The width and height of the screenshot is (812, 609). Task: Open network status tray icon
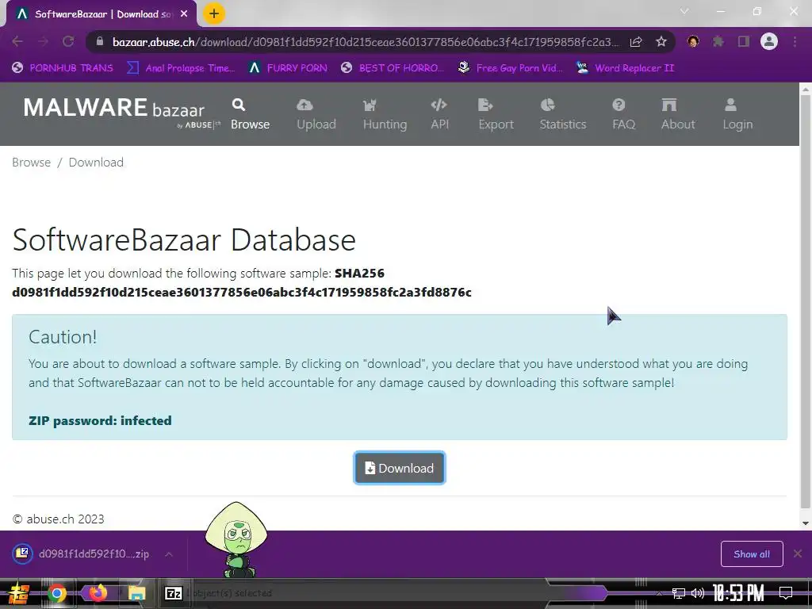[679, 593]
